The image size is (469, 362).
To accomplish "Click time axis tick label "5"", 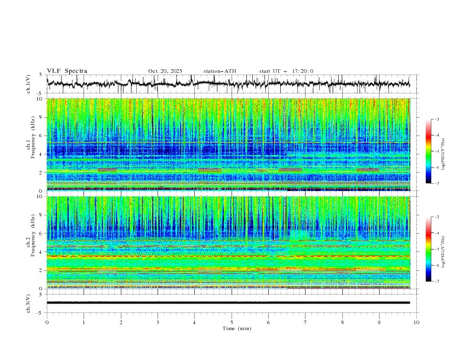I will point(232,322).
